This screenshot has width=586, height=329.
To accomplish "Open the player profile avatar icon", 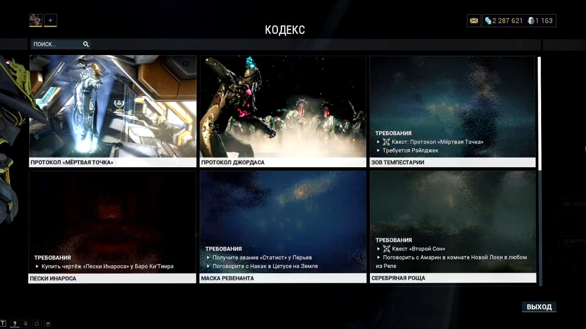I will click(36, 20).
